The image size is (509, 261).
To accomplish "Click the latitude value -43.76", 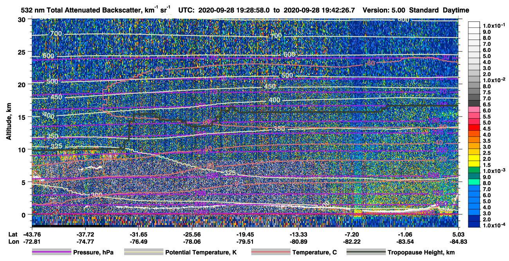I will [32, 234].
